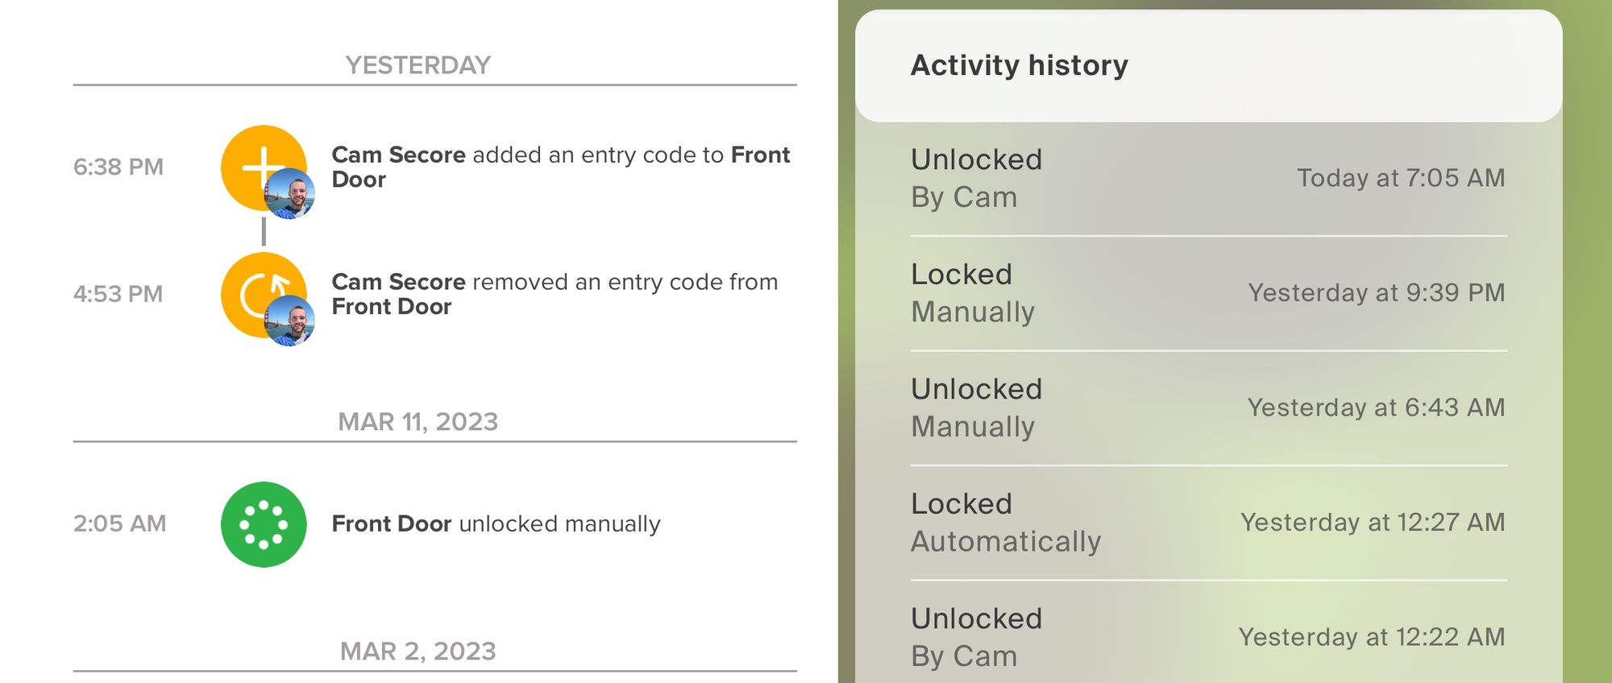Select Unlocked Manually entry at 6:43 AM

tap(1207, 408)
